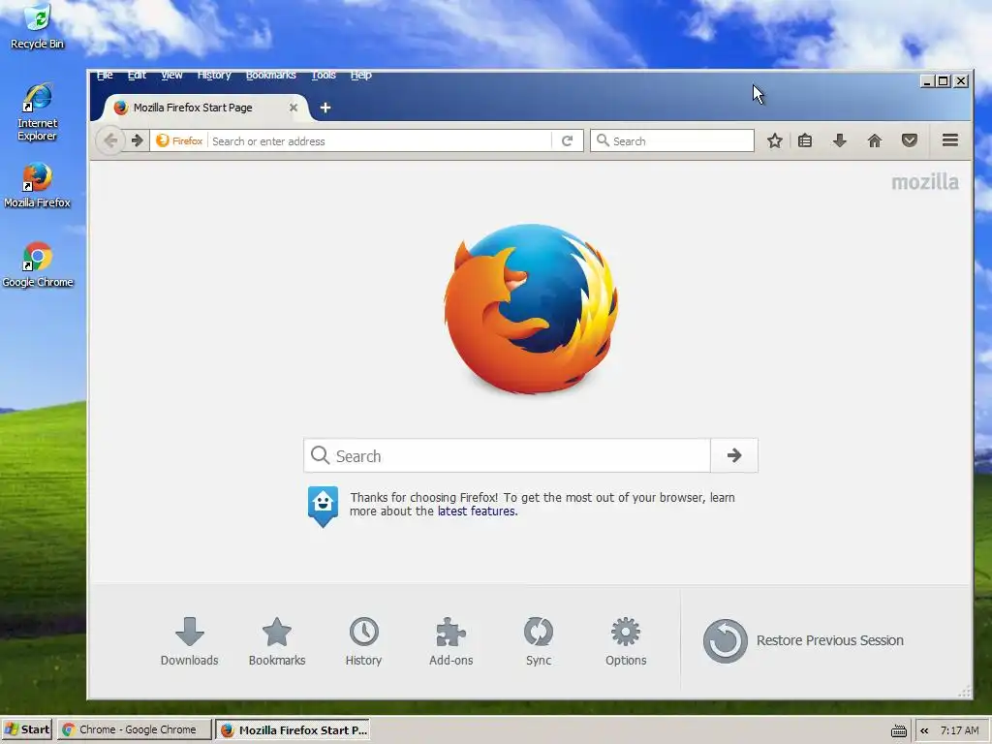Viewport: 992px width, 744px height.
Task: Open History from start page launcher
Action: click(x=364, y=641)
